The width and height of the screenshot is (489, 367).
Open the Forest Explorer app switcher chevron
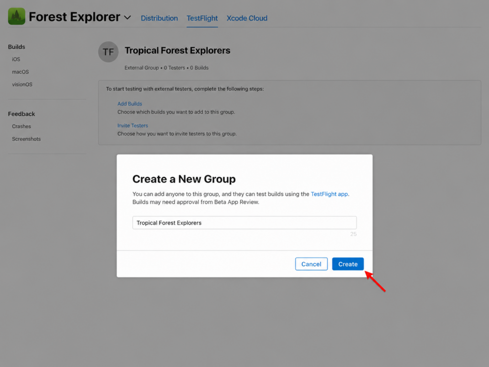pos(127,18)
